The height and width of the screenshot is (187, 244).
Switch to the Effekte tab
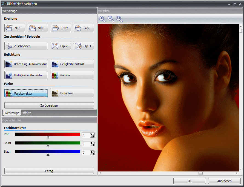point(26,113)
